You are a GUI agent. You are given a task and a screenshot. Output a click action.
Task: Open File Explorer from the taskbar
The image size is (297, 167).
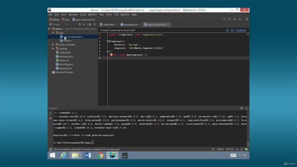point(75,155)
